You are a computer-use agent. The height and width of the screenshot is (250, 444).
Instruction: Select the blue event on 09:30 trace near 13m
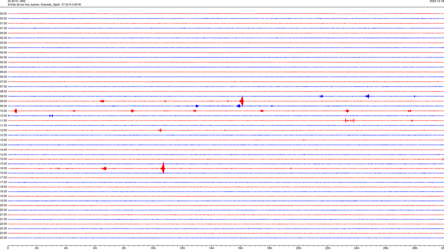197,106
